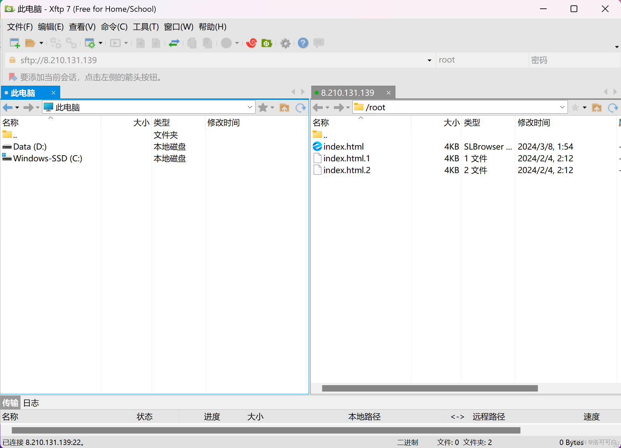Screen dimensions: 621x448
Task: Switch to the 日志 log tab
Action: pos(31,403)
